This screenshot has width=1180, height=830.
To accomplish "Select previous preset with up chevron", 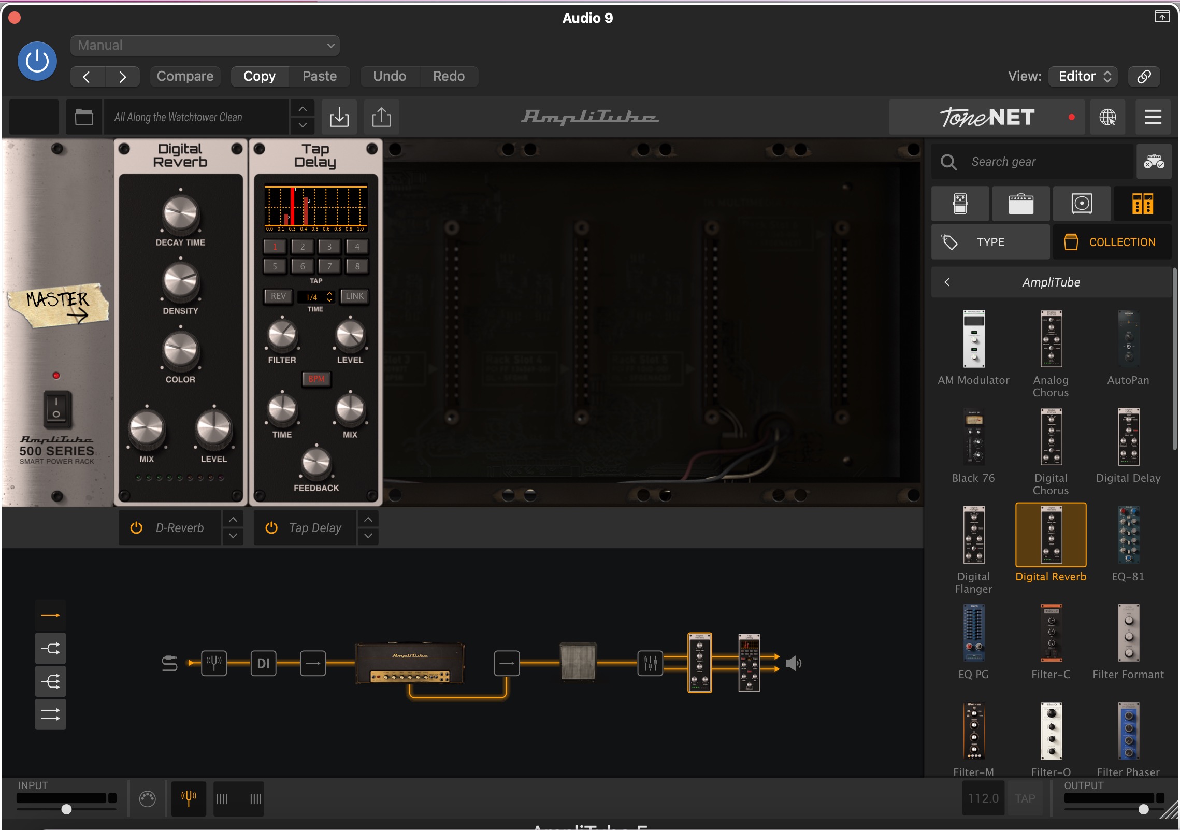I will click(303, 109).
